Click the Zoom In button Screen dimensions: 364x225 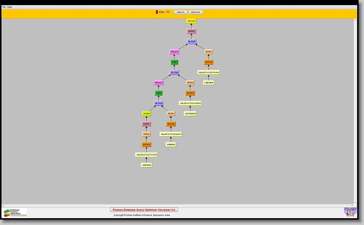(181, 12)
